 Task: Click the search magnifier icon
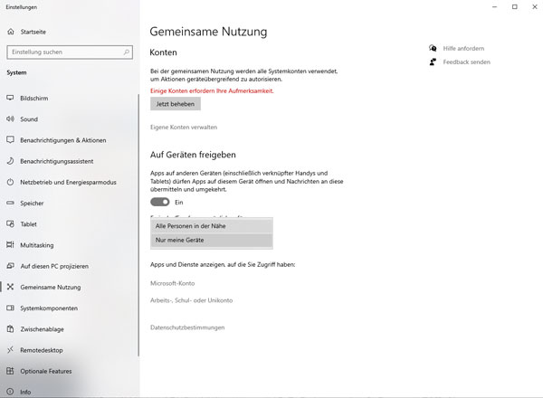pyautogui.click(x=127, y=52)
